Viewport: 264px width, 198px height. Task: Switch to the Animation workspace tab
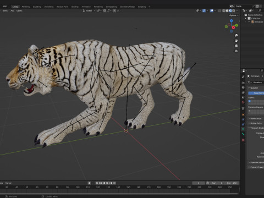click(x=86, y=7)
